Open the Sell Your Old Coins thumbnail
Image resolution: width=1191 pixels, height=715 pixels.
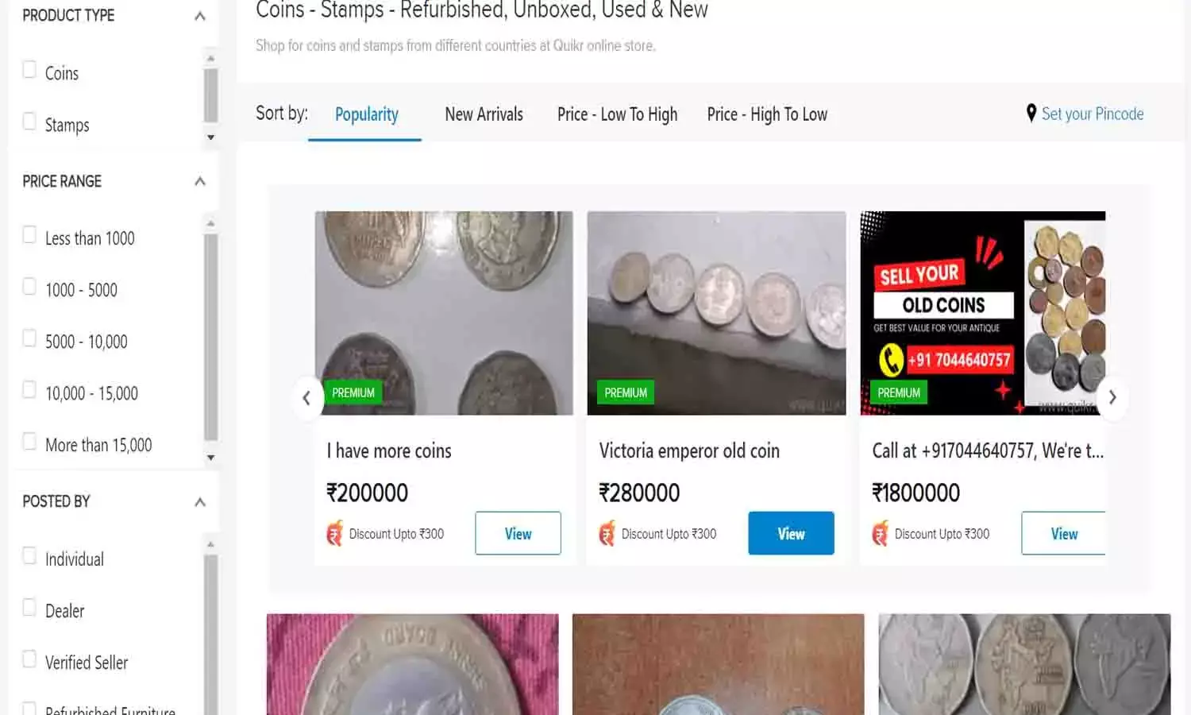tap(982, 312)
